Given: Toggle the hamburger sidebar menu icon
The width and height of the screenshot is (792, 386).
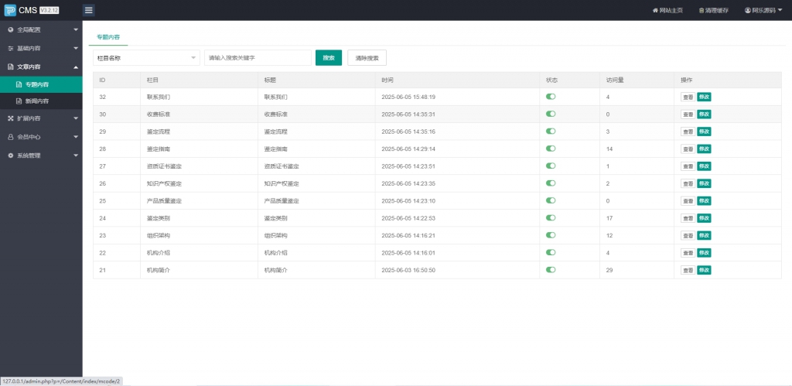Looking at the screenshot, I should coord(89,10).
